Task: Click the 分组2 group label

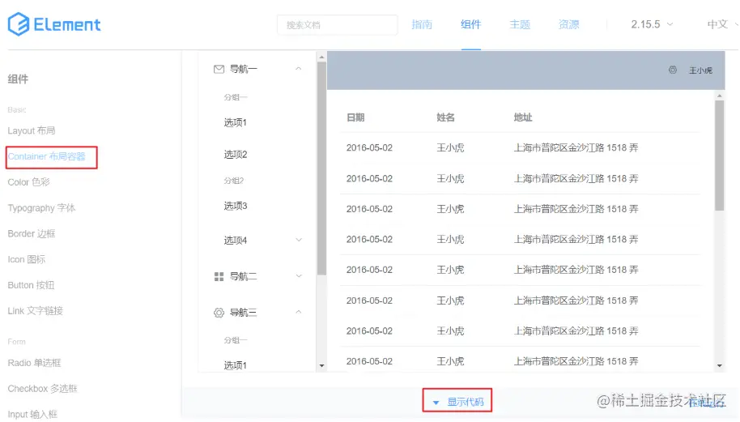Action: (234, 181)
